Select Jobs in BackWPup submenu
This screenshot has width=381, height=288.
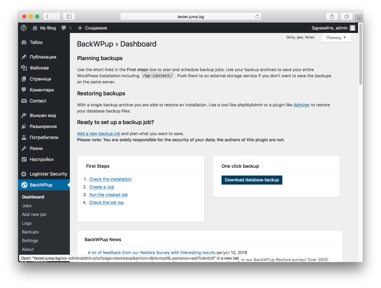point(27,206)
